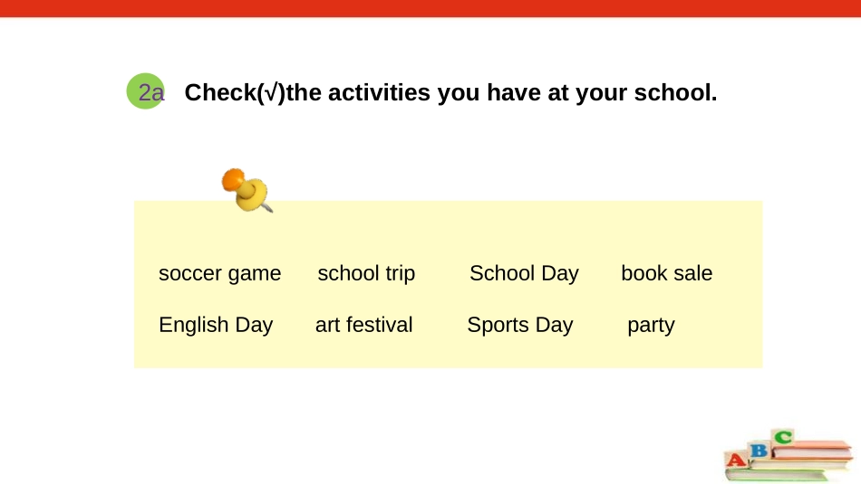This screenshot has height=484, width=861.
Task: Click the green letter C block
Action: (x=782, y=437)
